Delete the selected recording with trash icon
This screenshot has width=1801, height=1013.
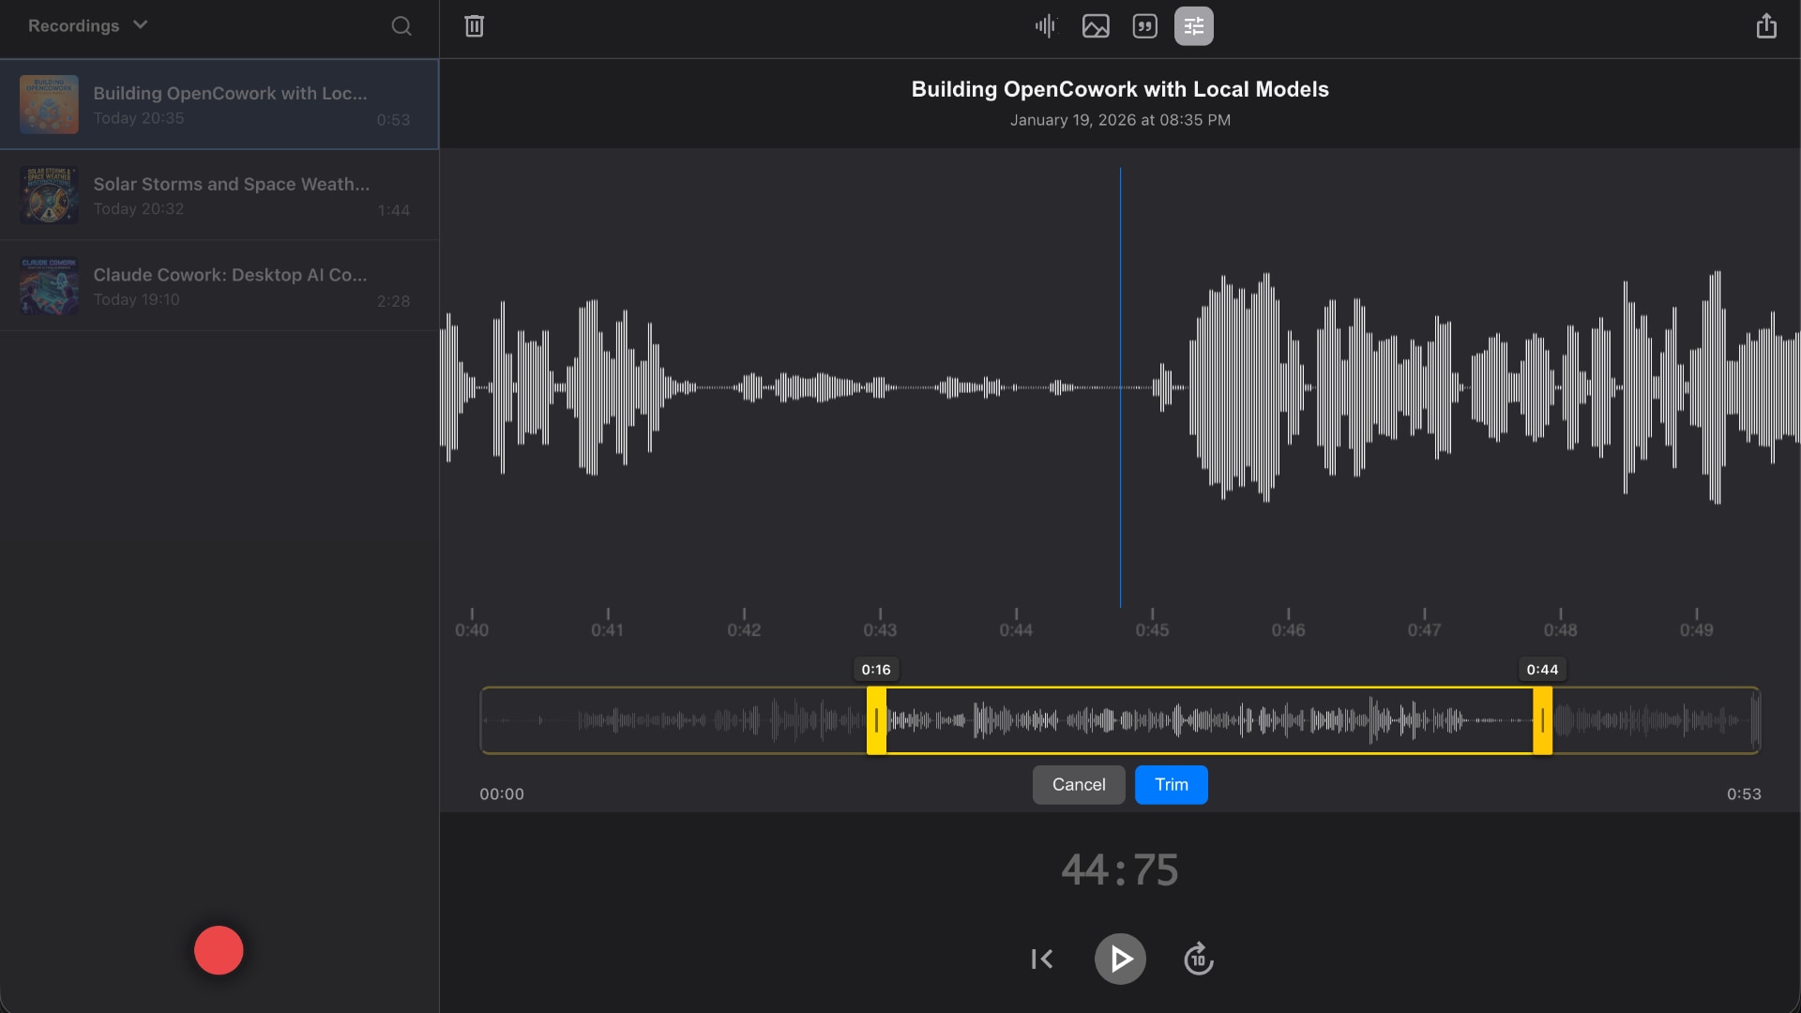pos(474,26)
